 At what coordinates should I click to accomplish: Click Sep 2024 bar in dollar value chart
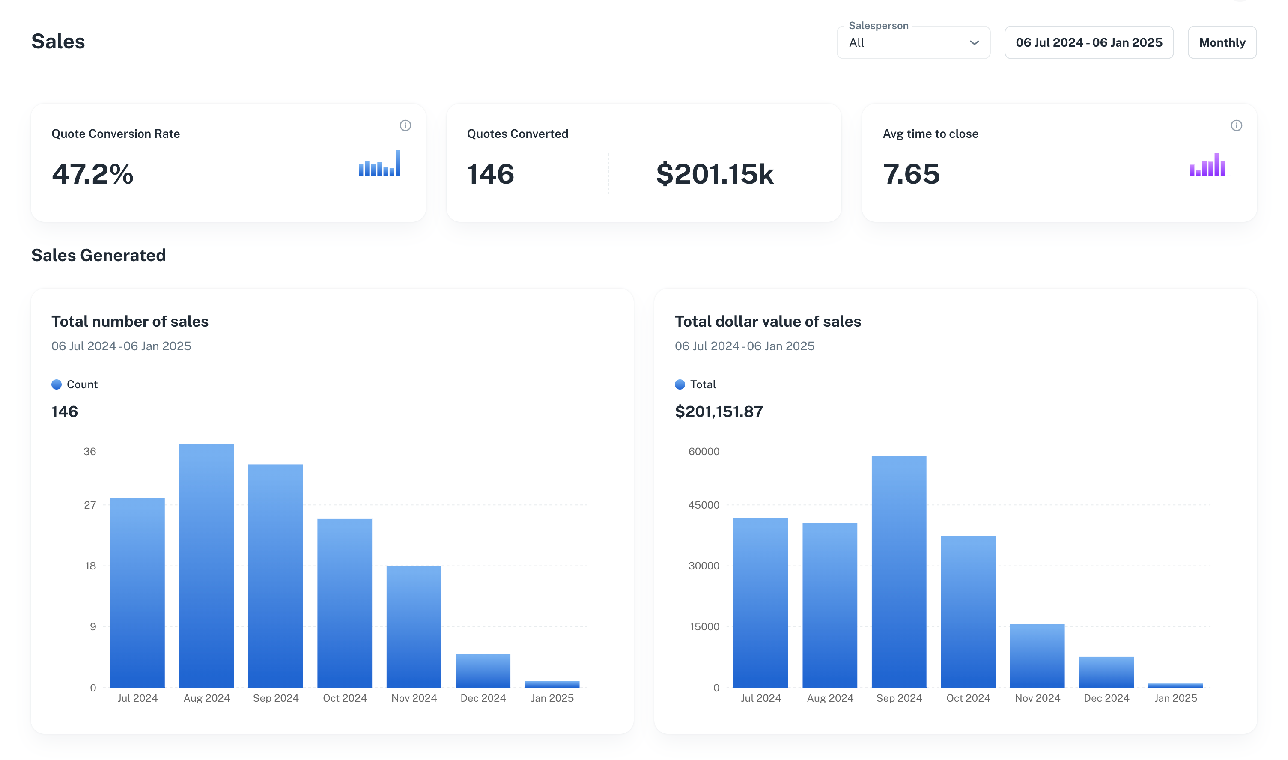tap(899, 571)
